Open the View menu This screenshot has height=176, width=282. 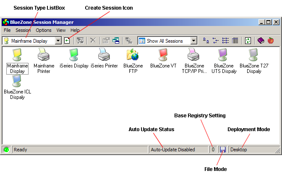tap(61, 30)
